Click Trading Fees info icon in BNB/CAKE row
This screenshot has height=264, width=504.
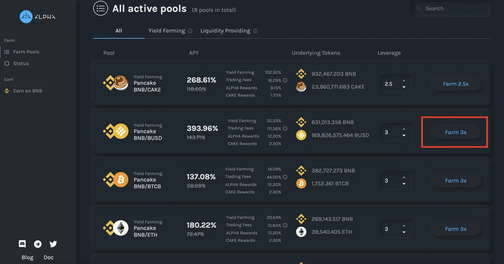click(285, 80)
